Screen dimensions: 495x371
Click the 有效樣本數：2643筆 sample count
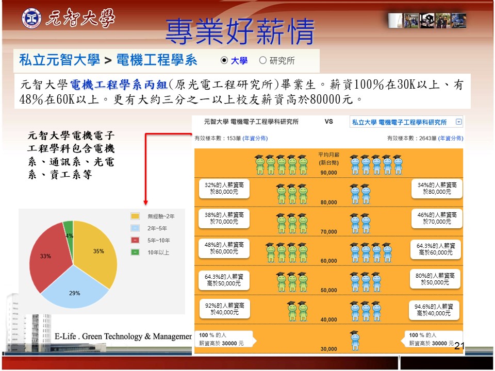click(412, 138)
